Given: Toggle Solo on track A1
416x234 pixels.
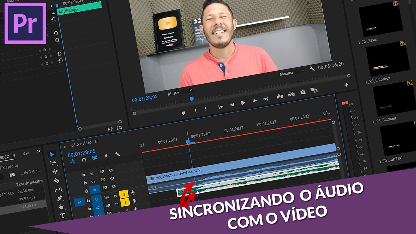Looking at the screenshot, I should click(124, 194).
